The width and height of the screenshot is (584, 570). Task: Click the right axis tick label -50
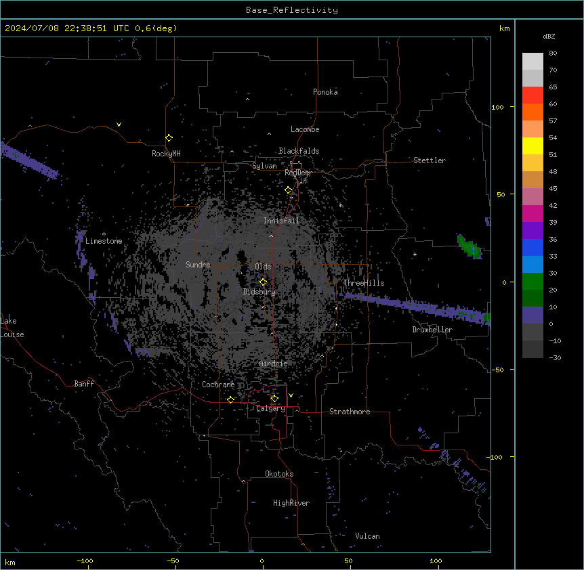tap(497, 370)
